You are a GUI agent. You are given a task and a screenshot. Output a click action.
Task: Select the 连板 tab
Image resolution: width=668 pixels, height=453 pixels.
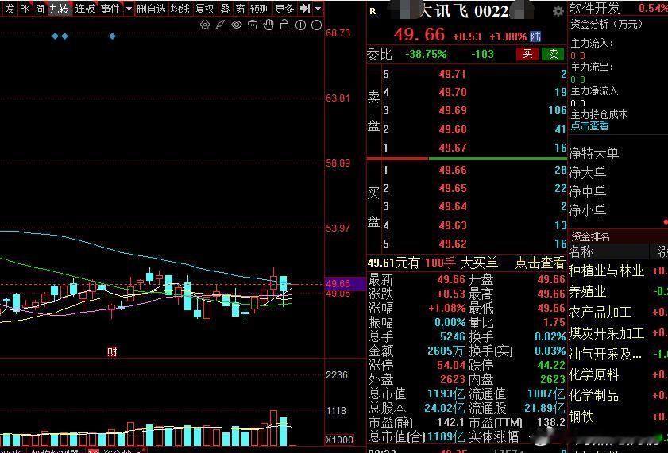click(x=84, y=9)
